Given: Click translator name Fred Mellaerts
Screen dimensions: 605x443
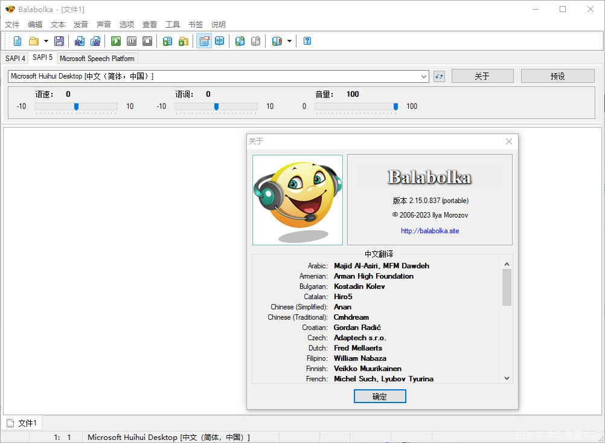Looking at the screenshot, I should click(x=357, y=348).
